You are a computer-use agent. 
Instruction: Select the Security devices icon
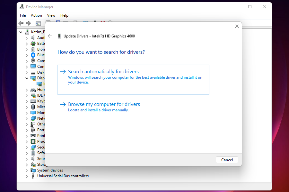pos(33,147)
